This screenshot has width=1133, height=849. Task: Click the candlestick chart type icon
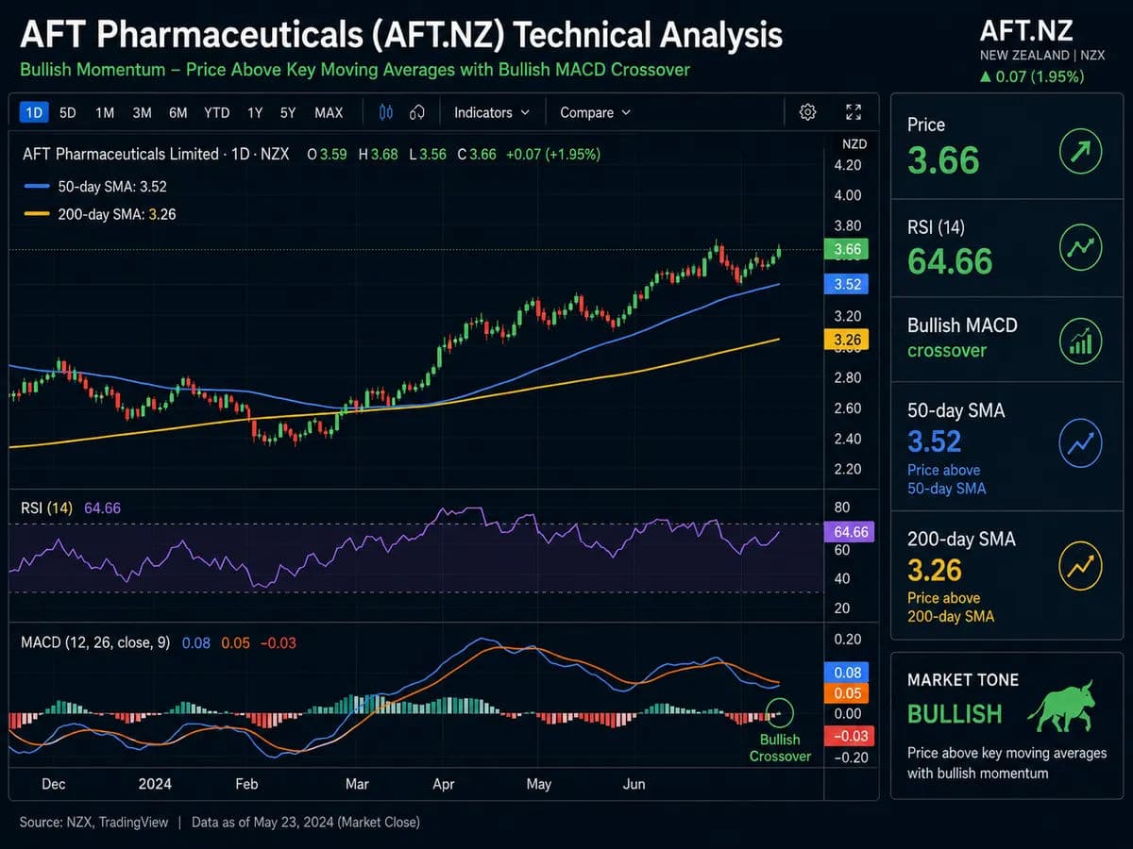pos(385,112)
